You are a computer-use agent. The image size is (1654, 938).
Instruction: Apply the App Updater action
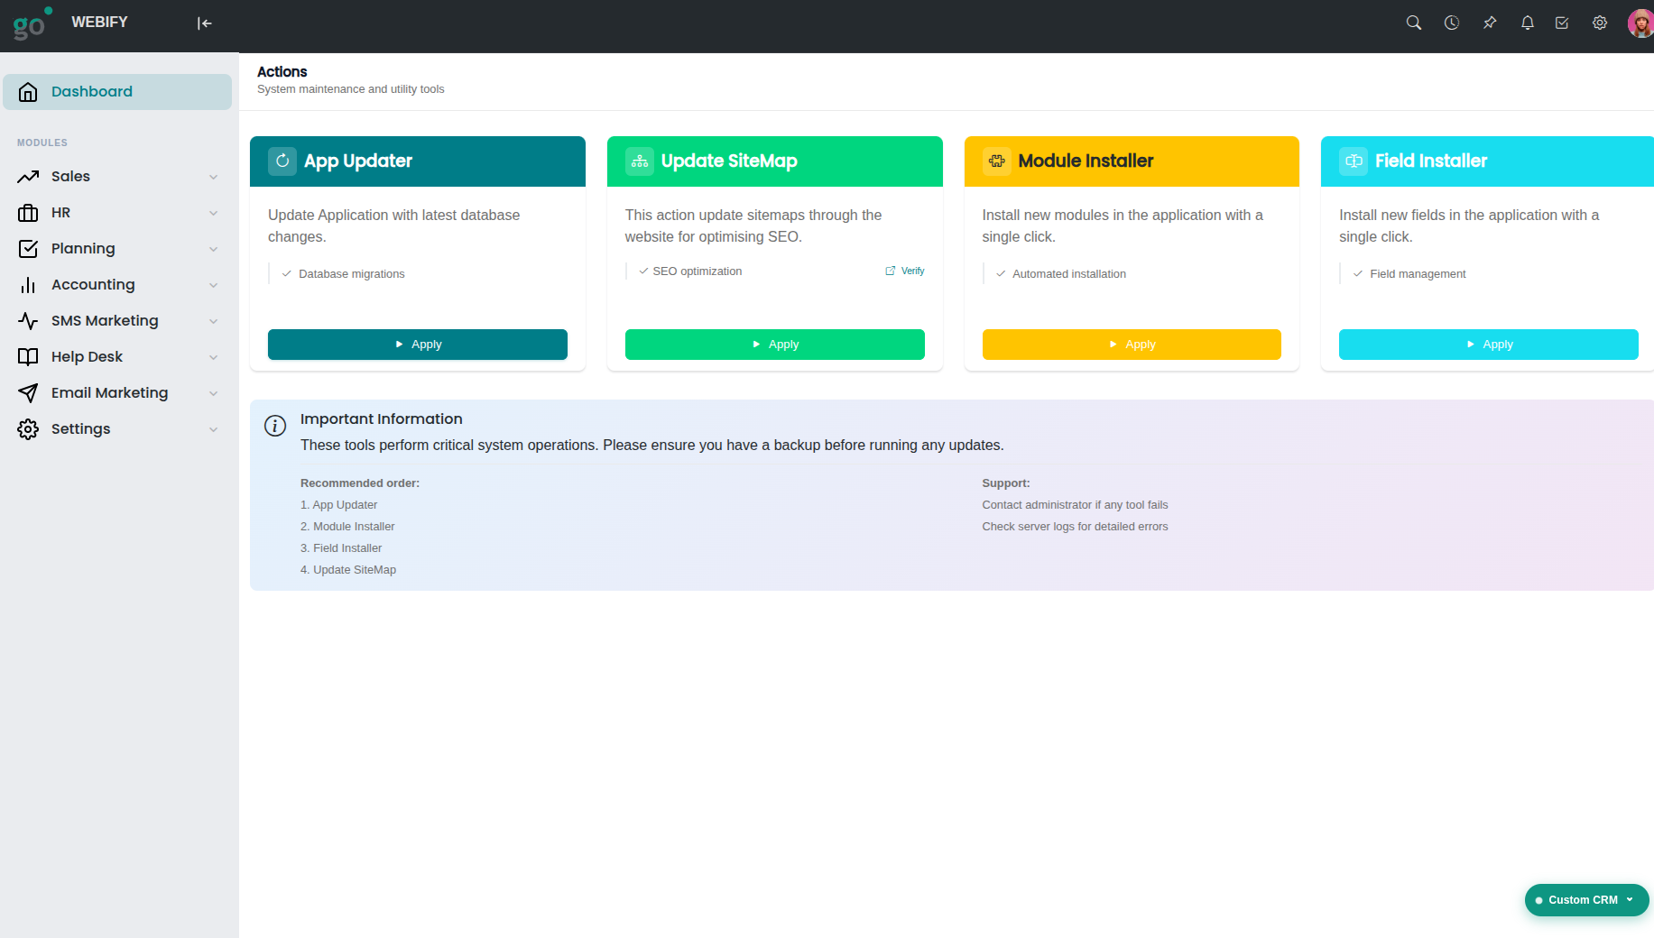(418, 345)
